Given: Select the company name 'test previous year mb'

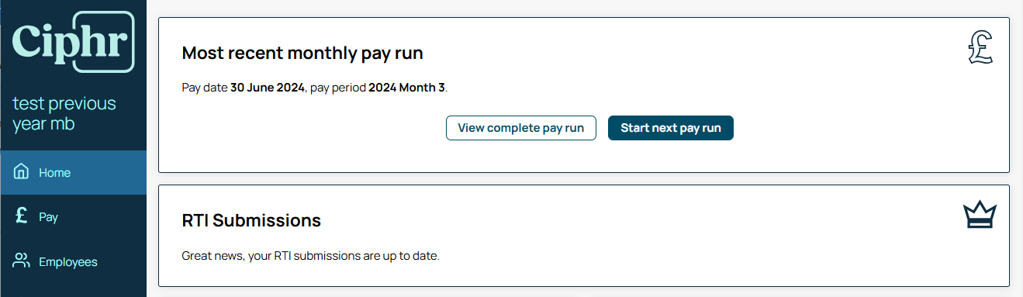Looking at the screenshot, I should point(64,113).
